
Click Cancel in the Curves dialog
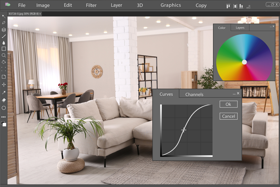(228, 116)
